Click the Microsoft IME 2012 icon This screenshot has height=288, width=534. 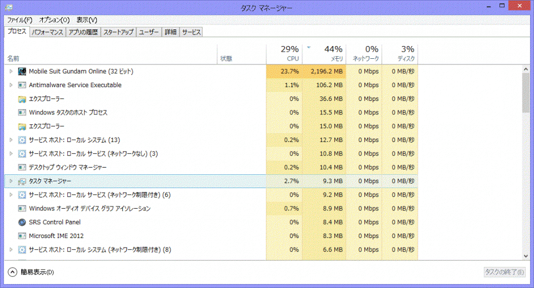pyautogui.click(x=22, y=236)
